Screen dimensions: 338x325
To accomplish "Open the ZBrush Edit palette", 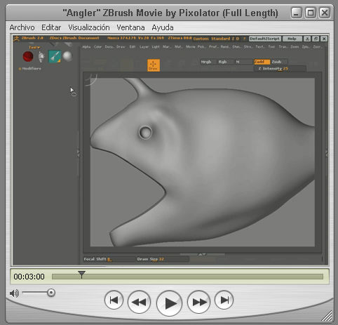I will 133,47.
